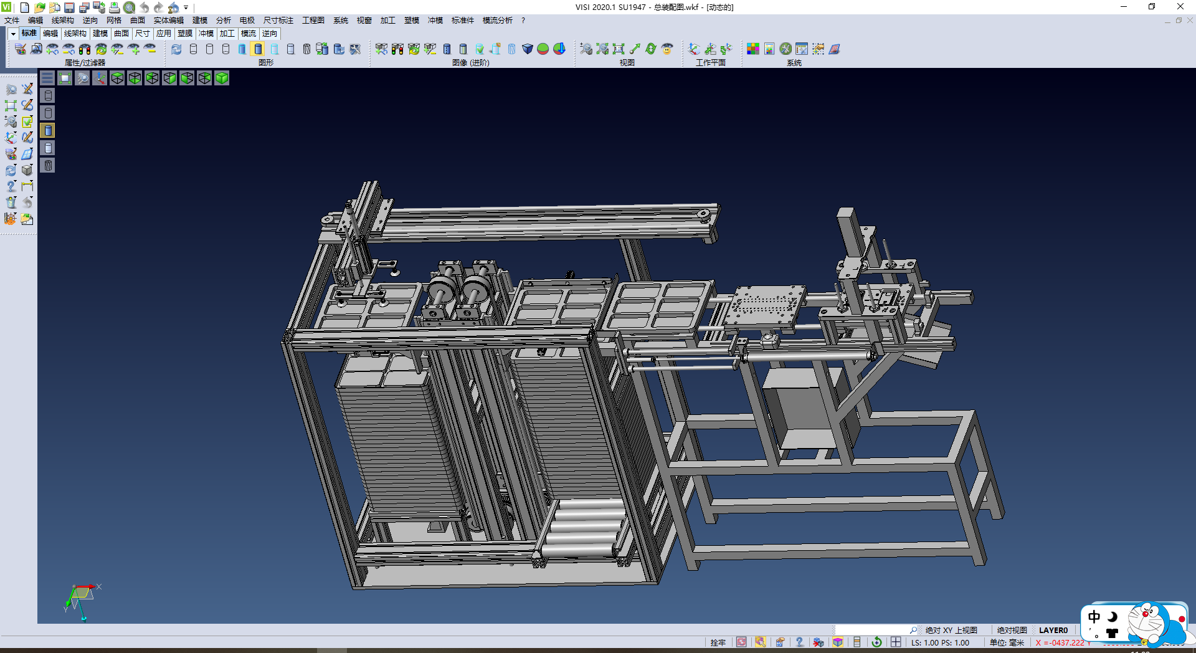The image size is (1196, 653).
Task: Select the green solid cube view icon
Action: pos(222,78)
